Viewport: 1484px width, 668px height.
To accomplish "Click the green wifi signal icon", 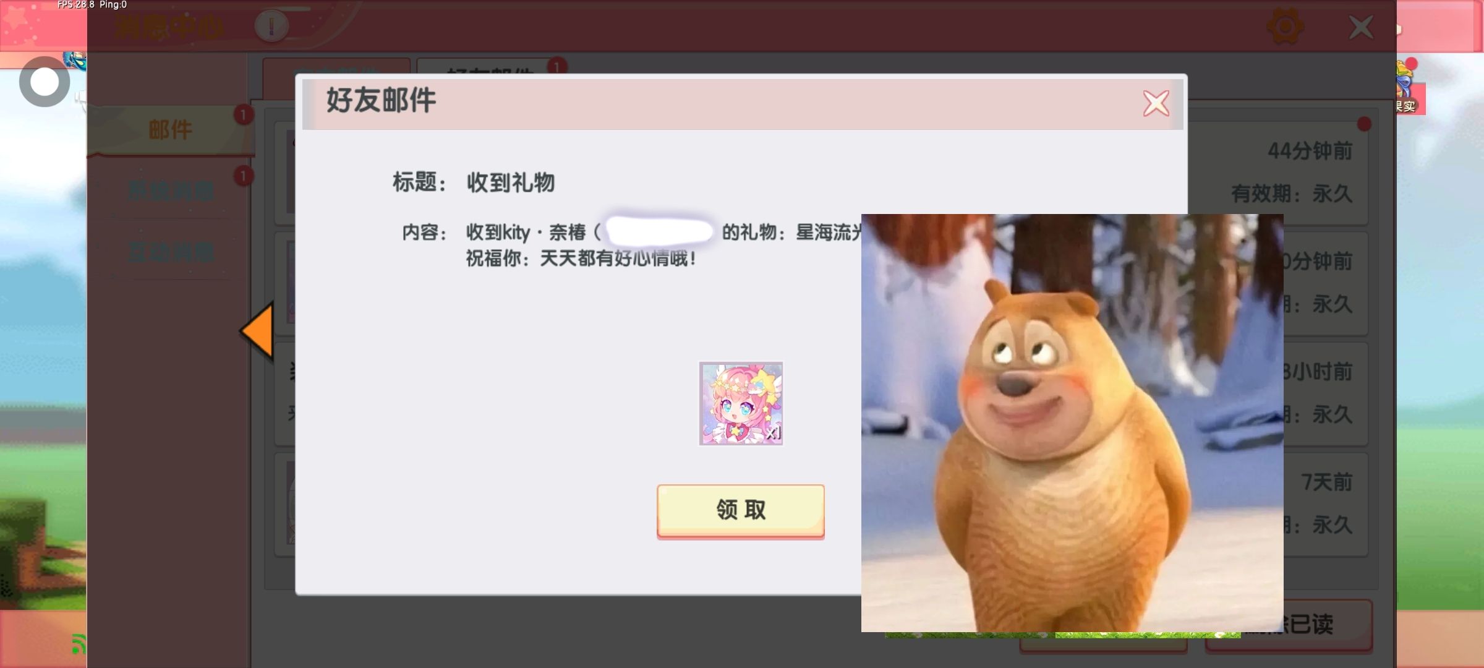I will [x=77, y=643].
